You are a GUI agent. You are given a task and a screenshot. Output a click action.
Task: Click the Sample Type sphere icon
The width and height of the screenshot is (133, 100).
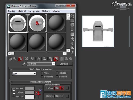pyautogui.click(x=72, y=16)
